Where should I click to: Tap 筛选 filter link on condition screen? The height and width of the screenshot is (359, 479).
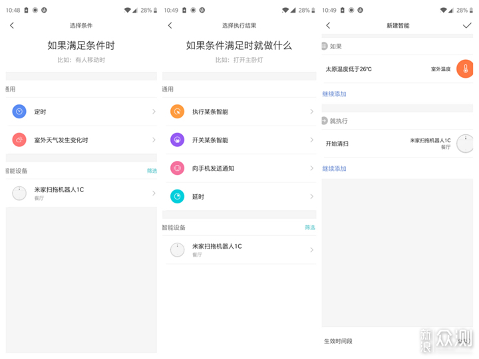[x=152, y=171]
